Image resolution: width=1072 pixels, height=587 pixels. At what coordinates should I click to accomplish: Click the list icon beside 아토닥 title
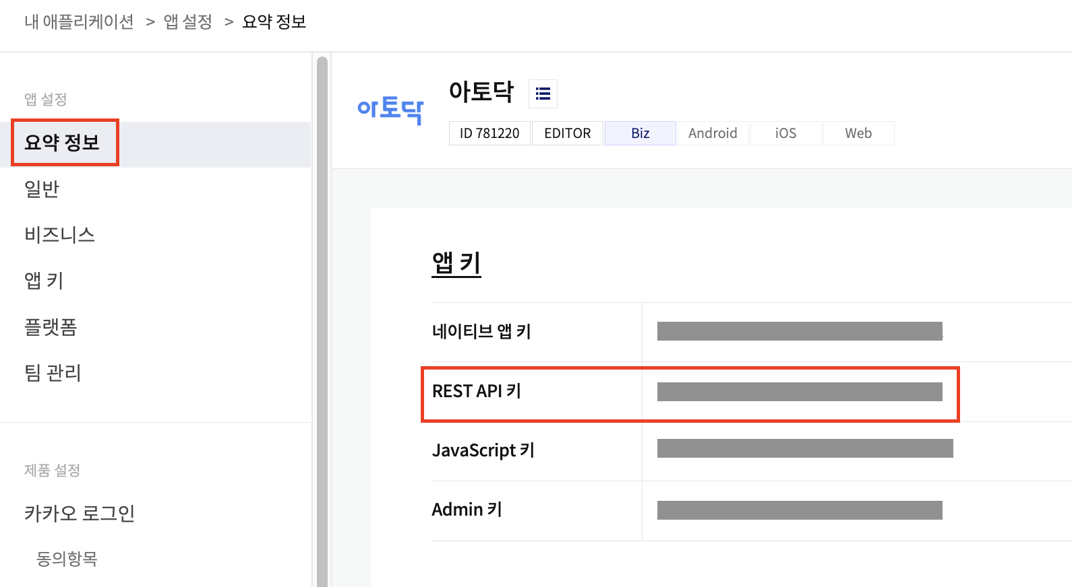click(543, 94)
